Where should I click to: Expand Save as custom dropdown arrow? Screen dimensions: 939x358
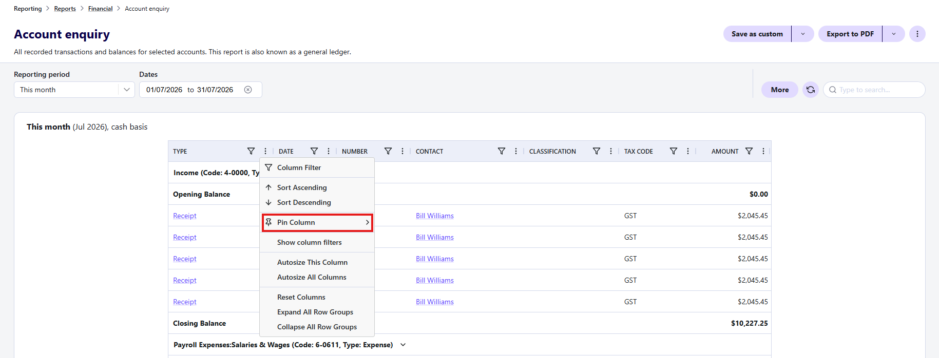803,34
